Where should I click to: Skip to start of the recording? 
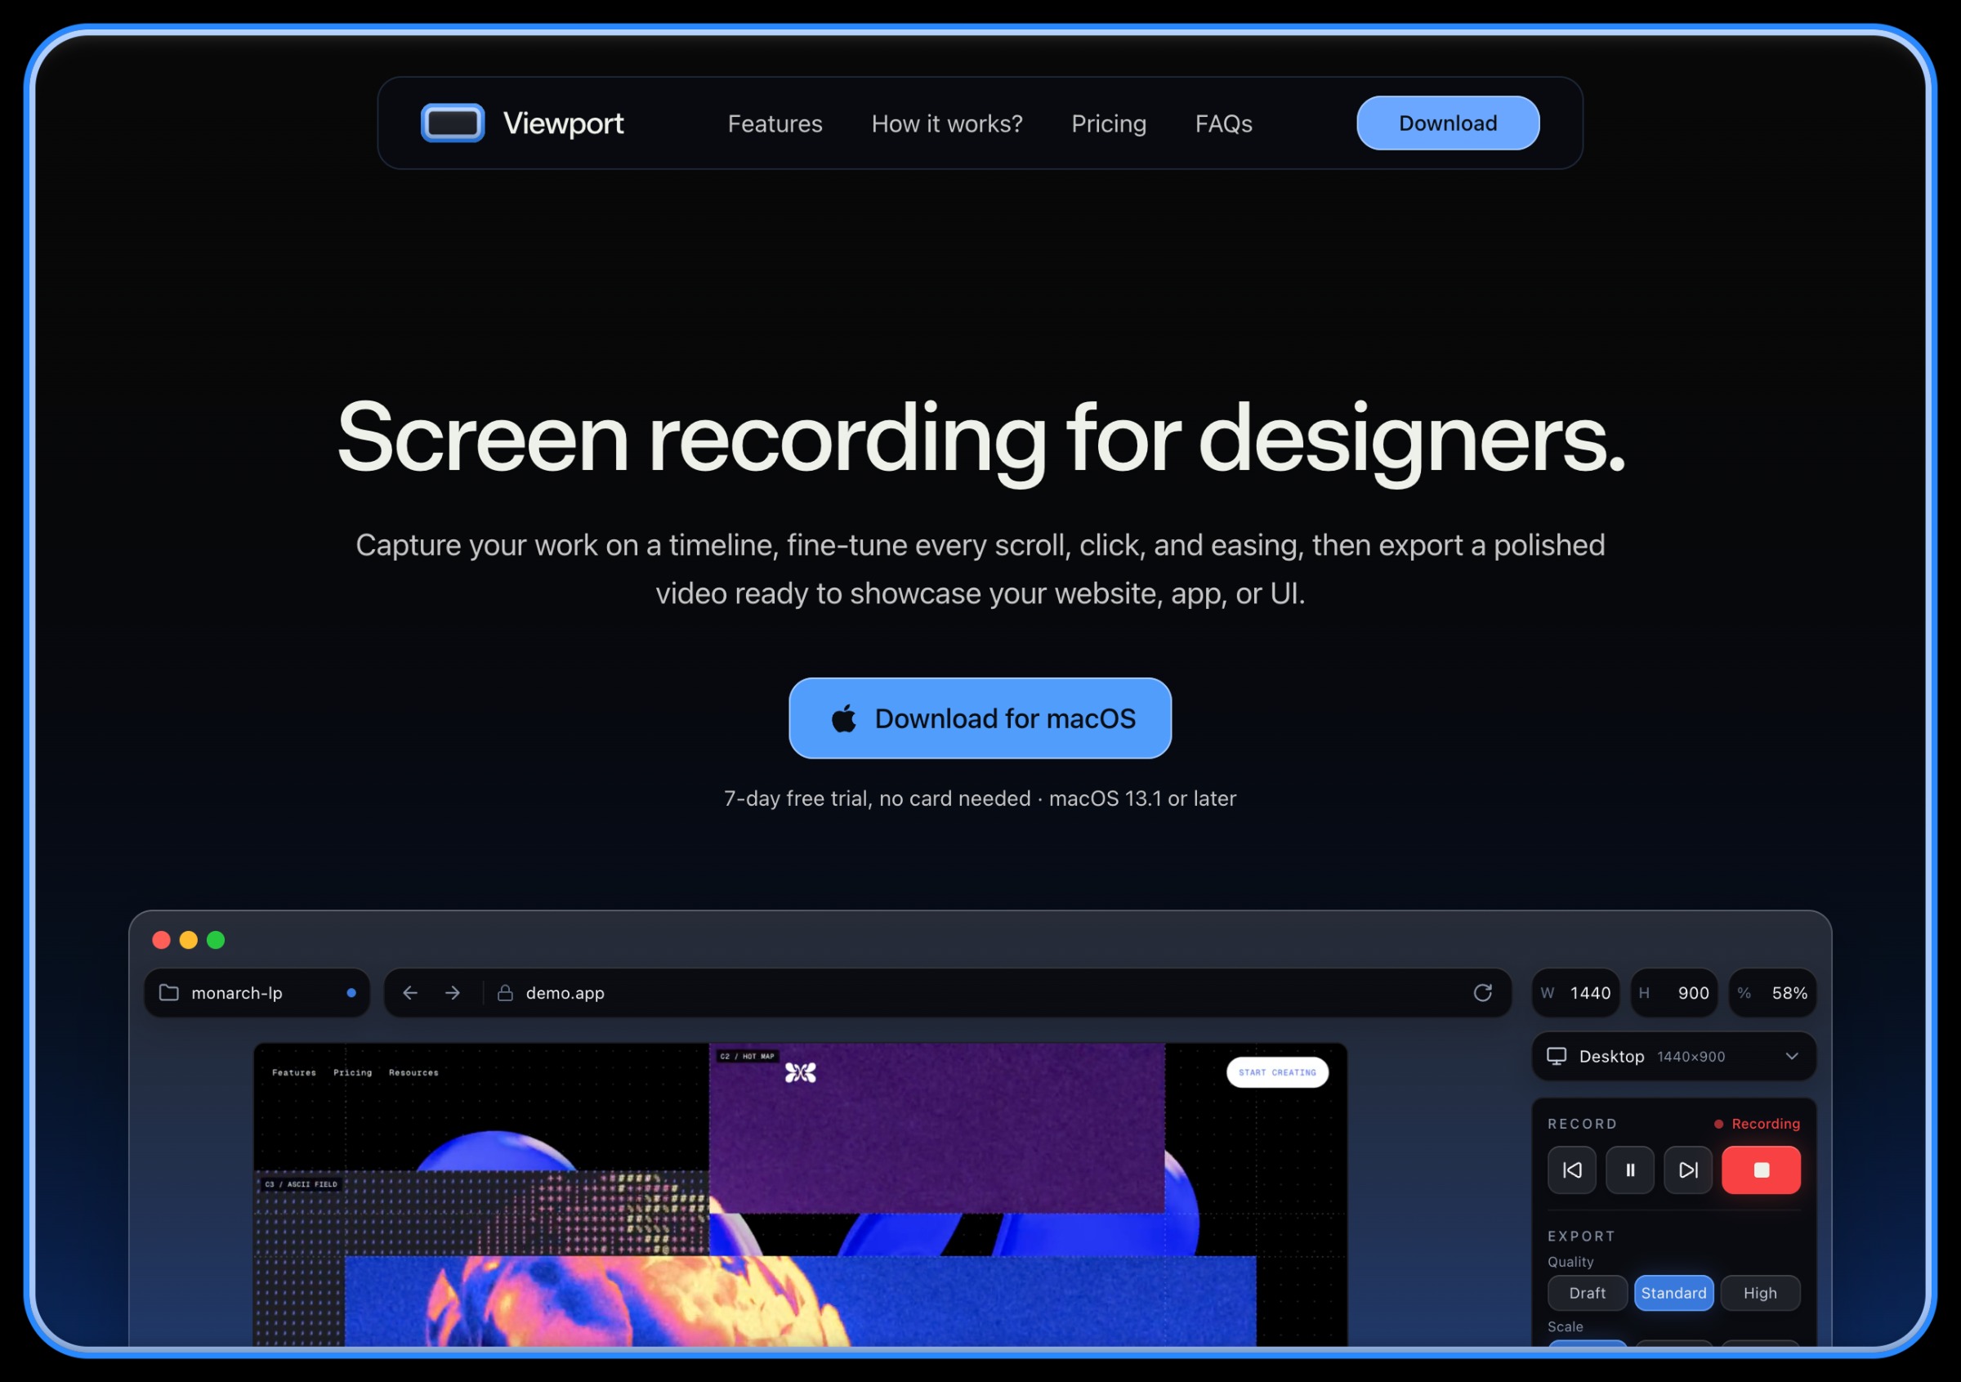(1571, 1170)
